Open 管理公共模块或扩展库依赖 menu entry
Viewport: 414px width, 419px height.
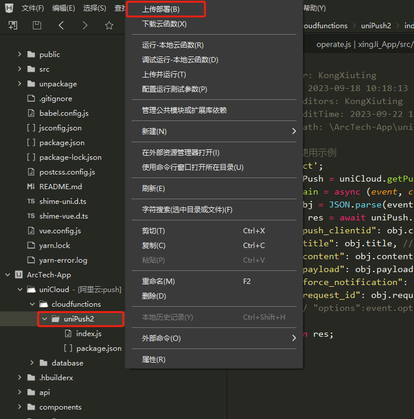214,110
